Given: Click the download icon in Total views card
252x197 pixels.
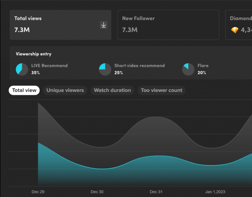Looking at the screenshot, I should tap(103, 25).
